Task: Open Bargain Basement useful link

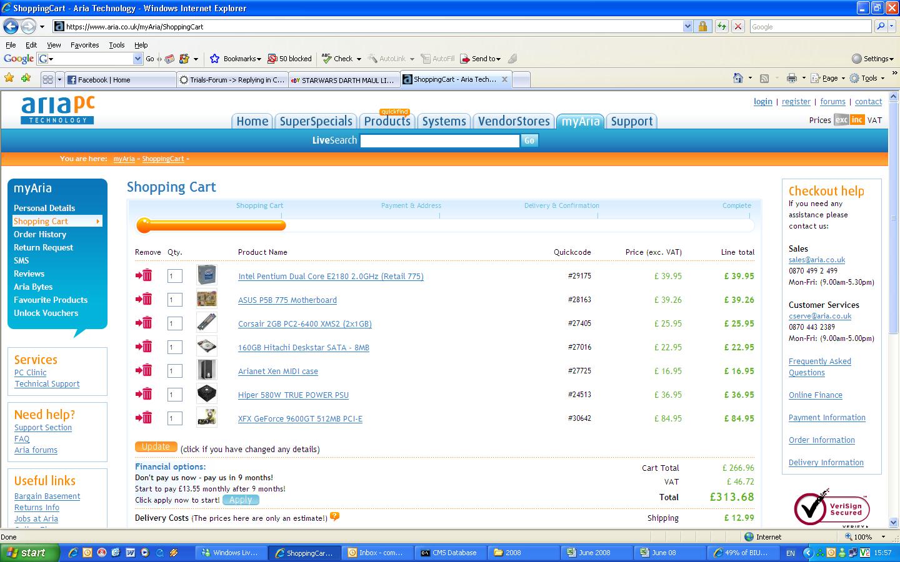Action: click(47, 496)
